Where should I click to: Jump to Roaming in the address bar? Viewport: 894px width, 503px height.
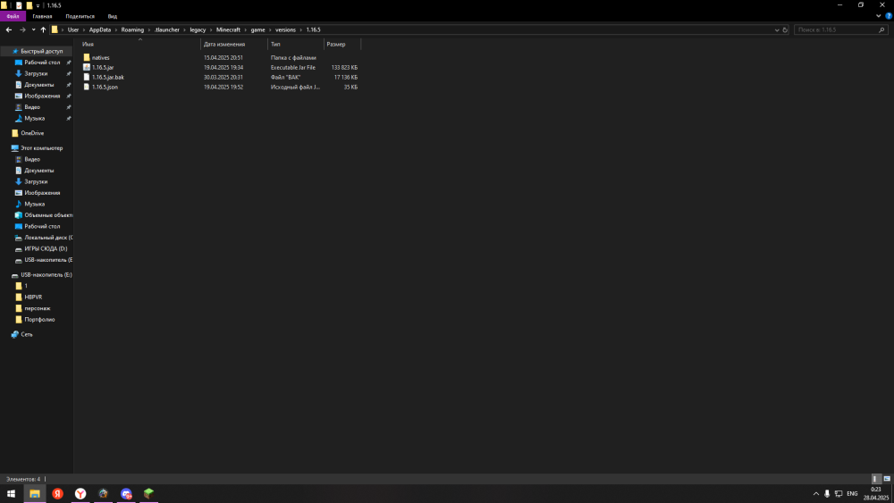point(132,29)
